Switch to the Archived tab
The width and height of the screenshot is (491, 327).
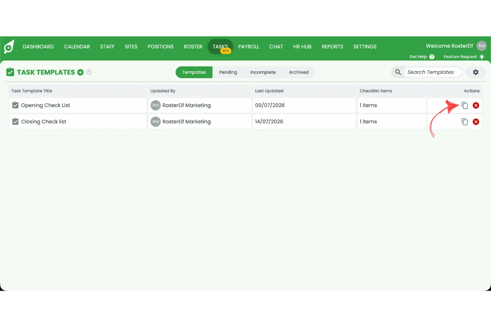pyautogui.click(x=299, y=72)
